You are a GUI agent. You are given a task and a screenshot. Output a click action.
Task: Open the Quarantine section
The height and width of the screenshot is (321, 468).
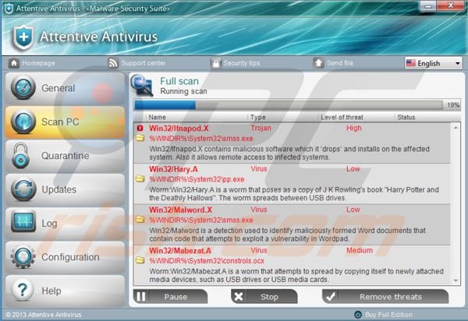coord(65,156)
